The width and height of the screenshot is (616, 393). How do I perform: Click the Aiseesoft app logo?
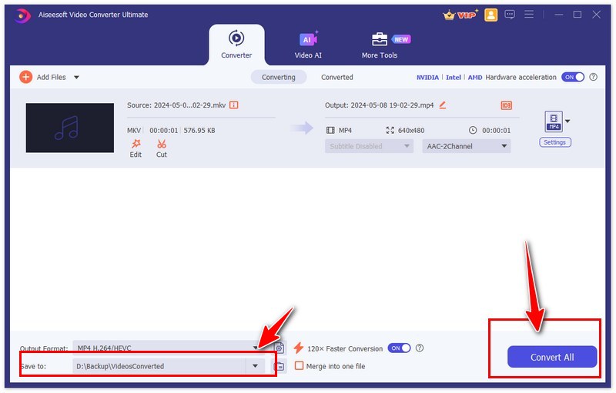coord(22,15)
